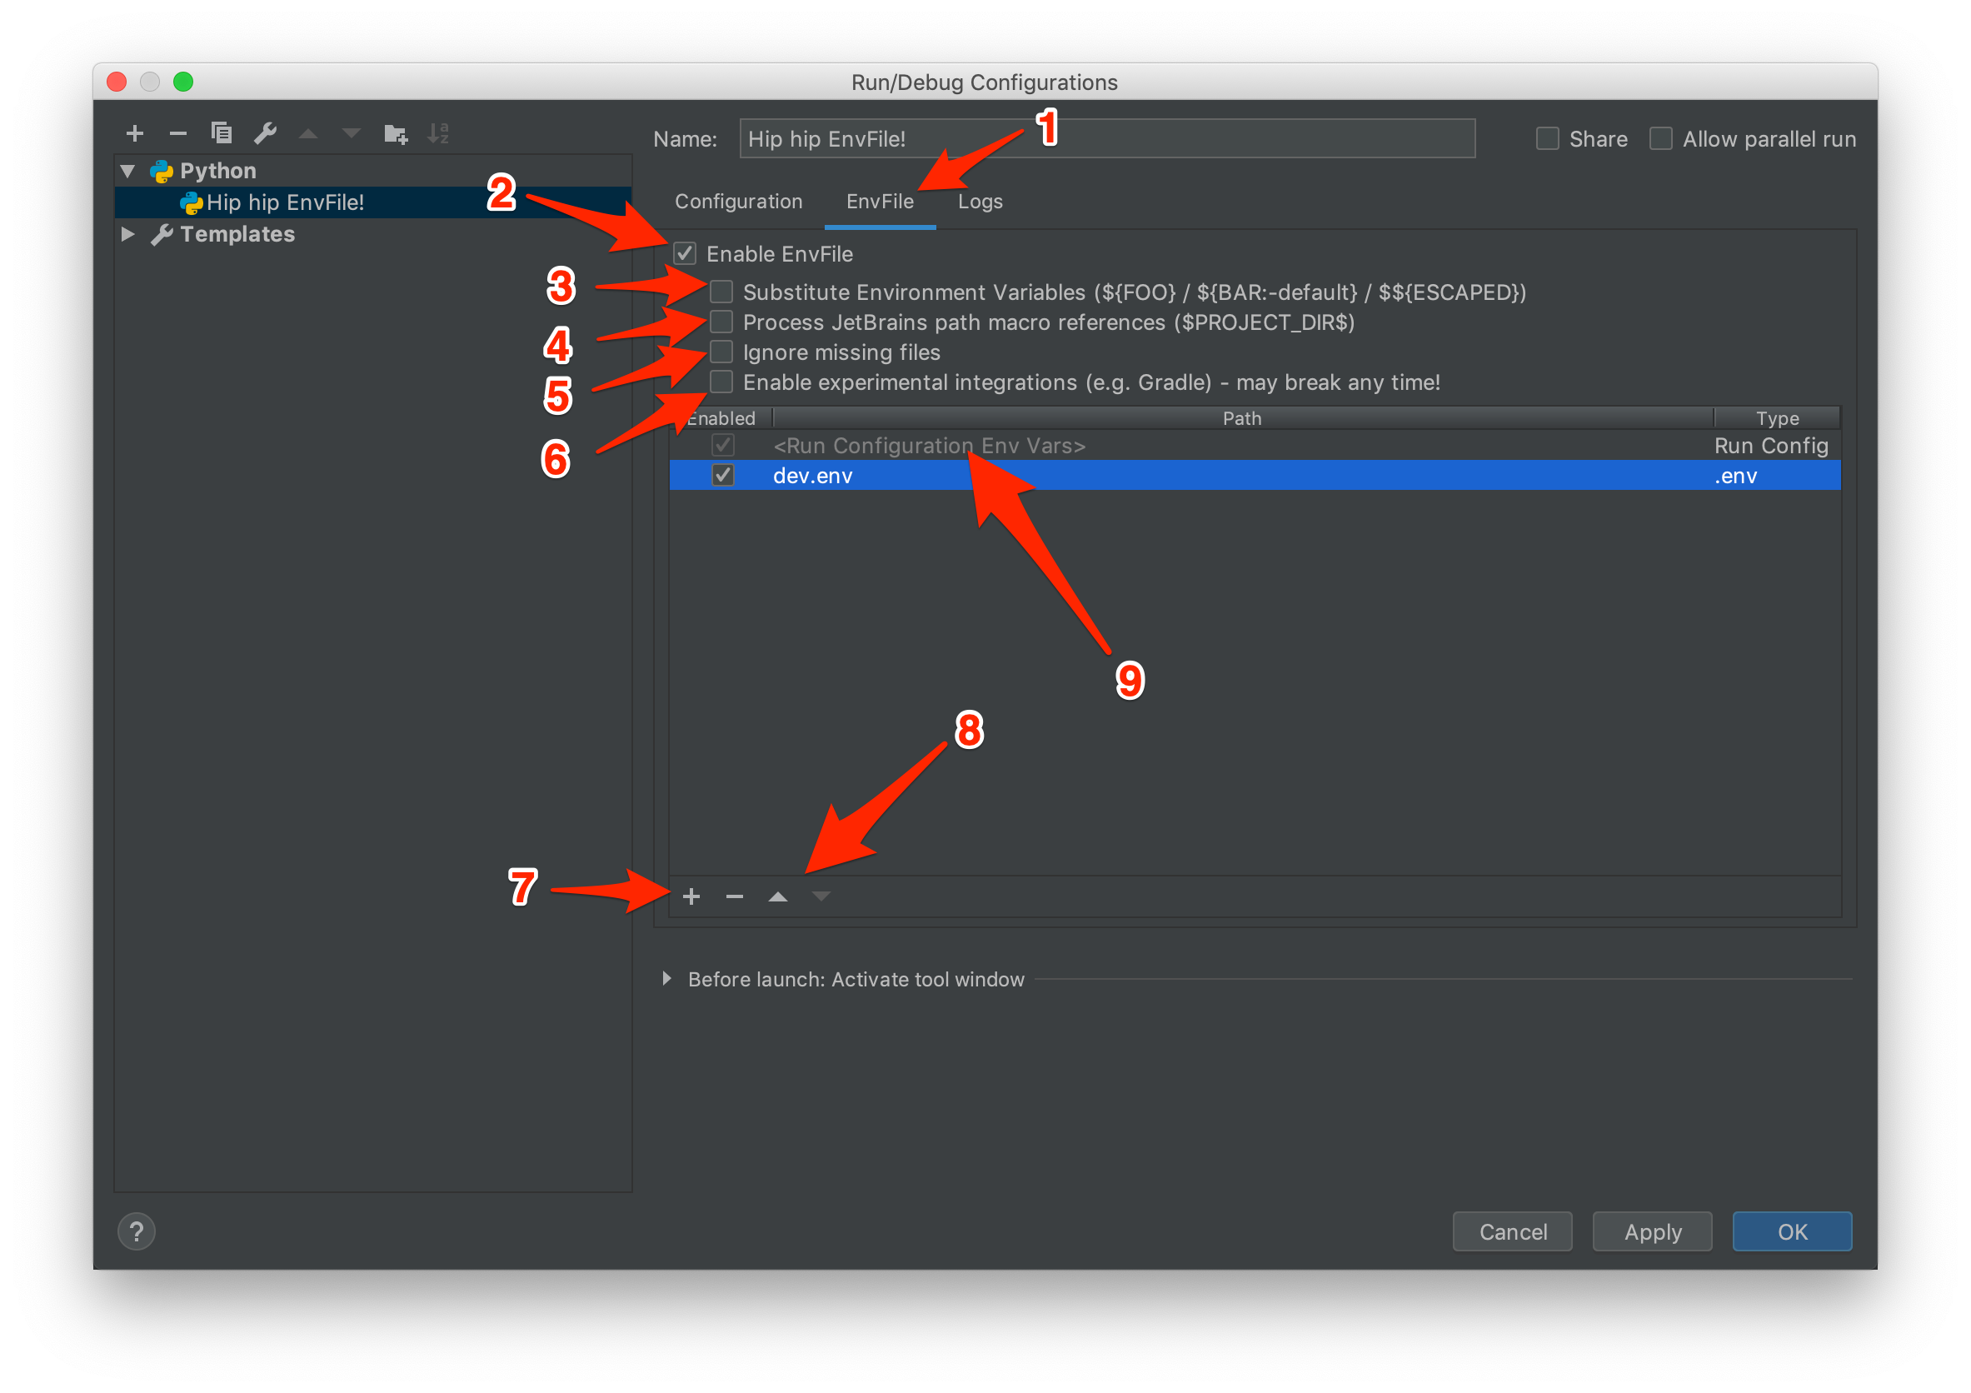Click the create new folder icon
This screenshot has height=1393, width=1971.
(x=396, y=133)
